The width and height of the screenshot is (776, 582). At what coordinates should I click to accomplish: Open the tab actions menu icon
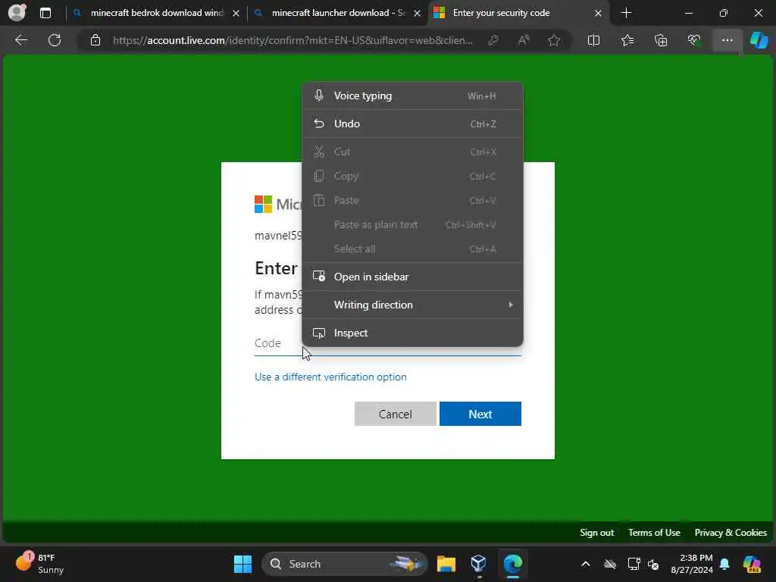(45, 13)
